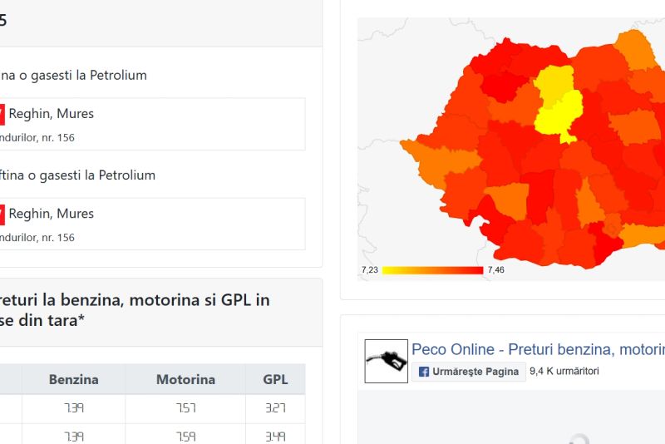665x444 pixels.
Task: Click the Facebook 'f' icon on follow button
Action: click(x=423, y=372)
